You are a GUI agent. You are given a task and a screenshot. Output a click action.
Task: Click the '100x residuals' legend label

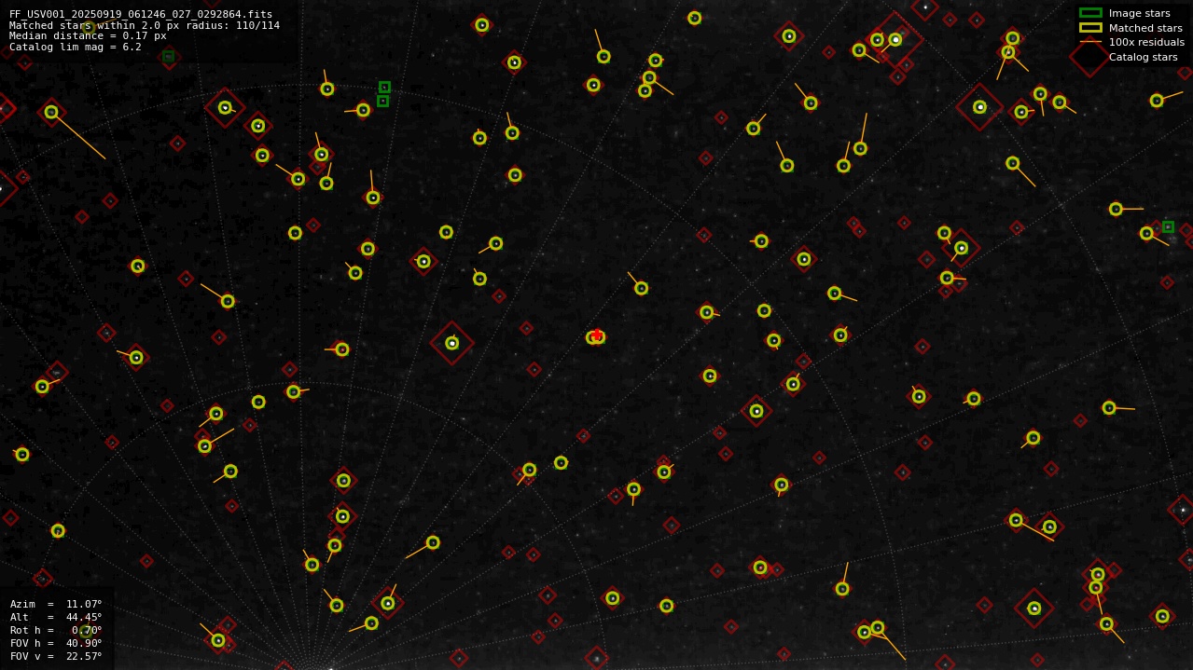pyautogui.click(x=1146, y=42)
